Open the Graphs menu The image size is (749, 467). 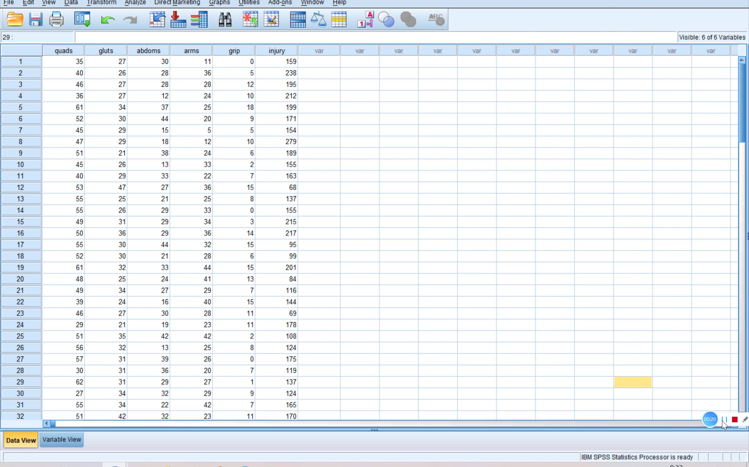pos(219,2)
